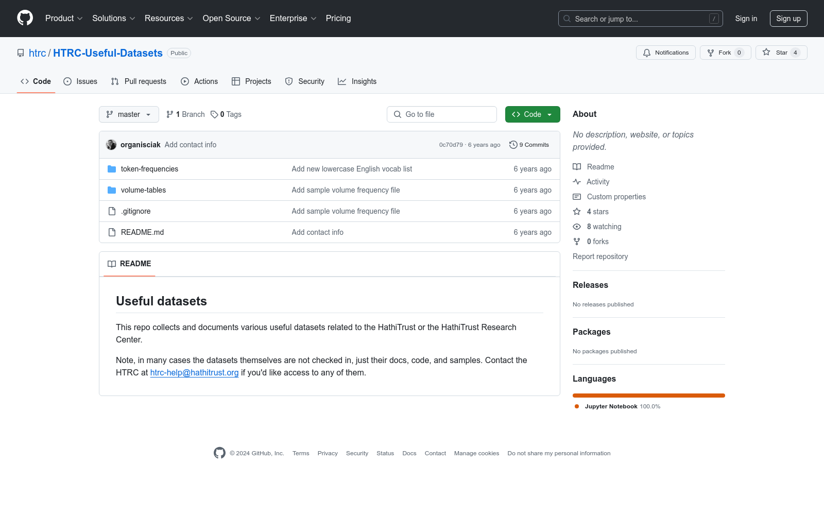Open the master branch selector
This screenshot has height=515, width=824.
click(129, 114)
